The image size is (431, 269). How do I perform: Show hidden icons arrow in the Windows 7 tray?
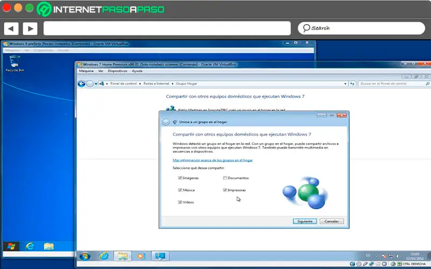click(376, 256)
